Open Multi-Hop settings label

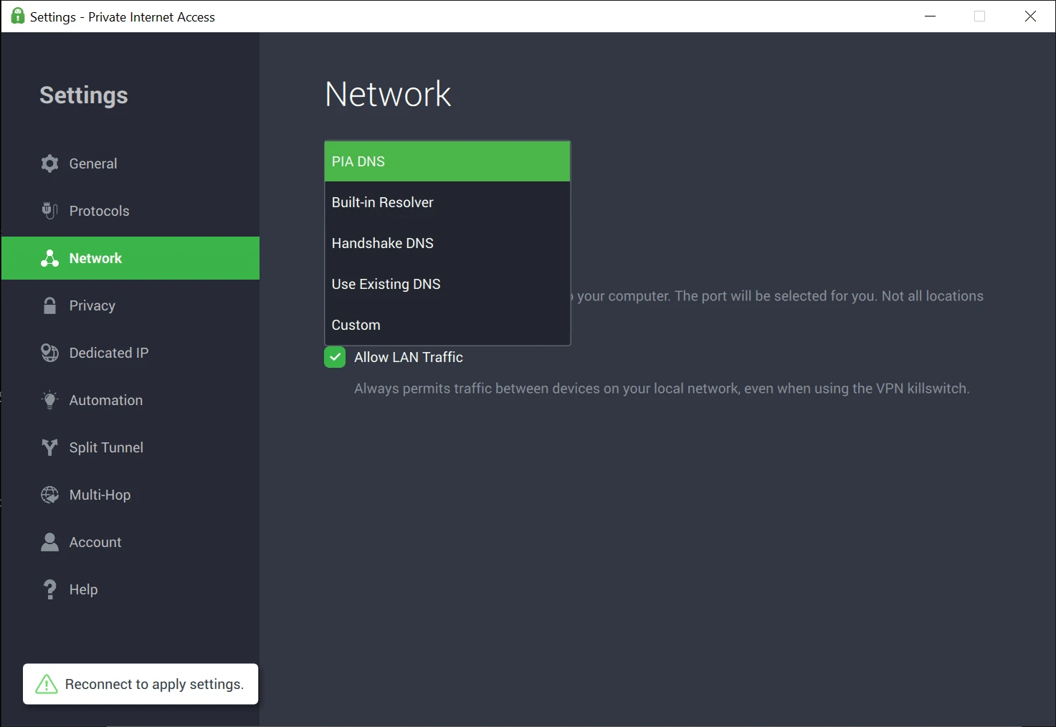click(x=100, y=495)
